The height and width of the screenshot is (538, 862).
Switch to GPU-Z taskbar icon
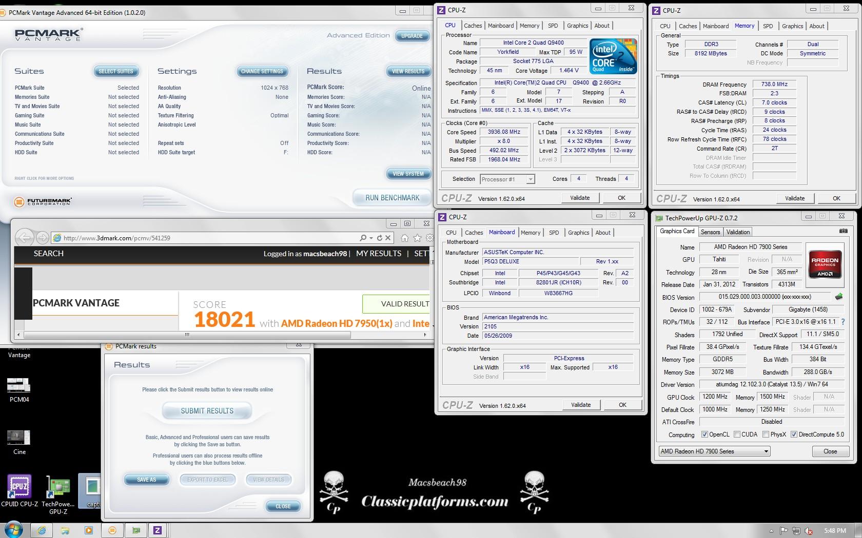[x=136, y=530]
